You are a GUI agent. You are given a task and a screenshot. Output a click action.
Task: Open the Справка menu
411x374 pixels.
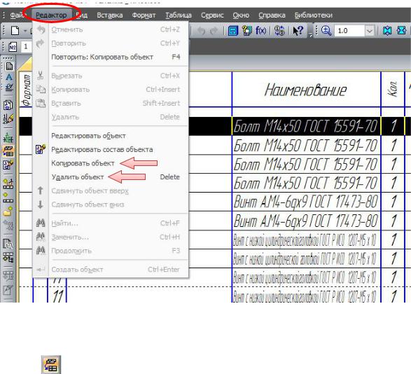point(272,15)
